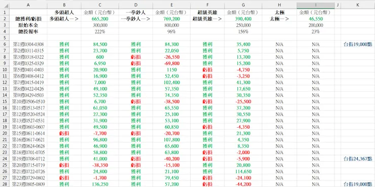Screen dimensions: 375x187
Task: Select original capital cell 800,000
Action: click(x=172, y=25)
